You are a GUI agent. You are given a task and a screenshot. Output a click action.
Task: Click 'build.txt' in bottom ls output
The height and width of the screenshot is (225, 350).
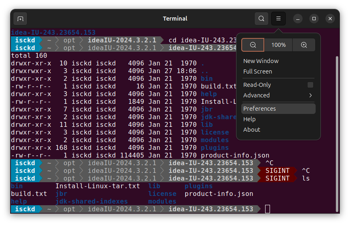29,194
